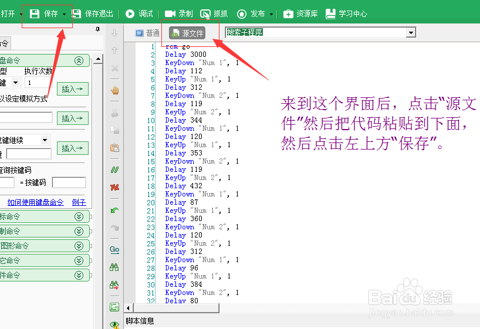Collapse the 键盘命令 section
This screenshot has height=329, width=480.
pos(79,60)
